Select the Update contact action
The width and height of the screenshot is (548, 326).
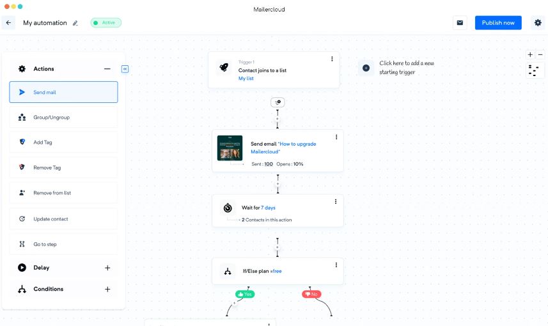click(63, 219)
